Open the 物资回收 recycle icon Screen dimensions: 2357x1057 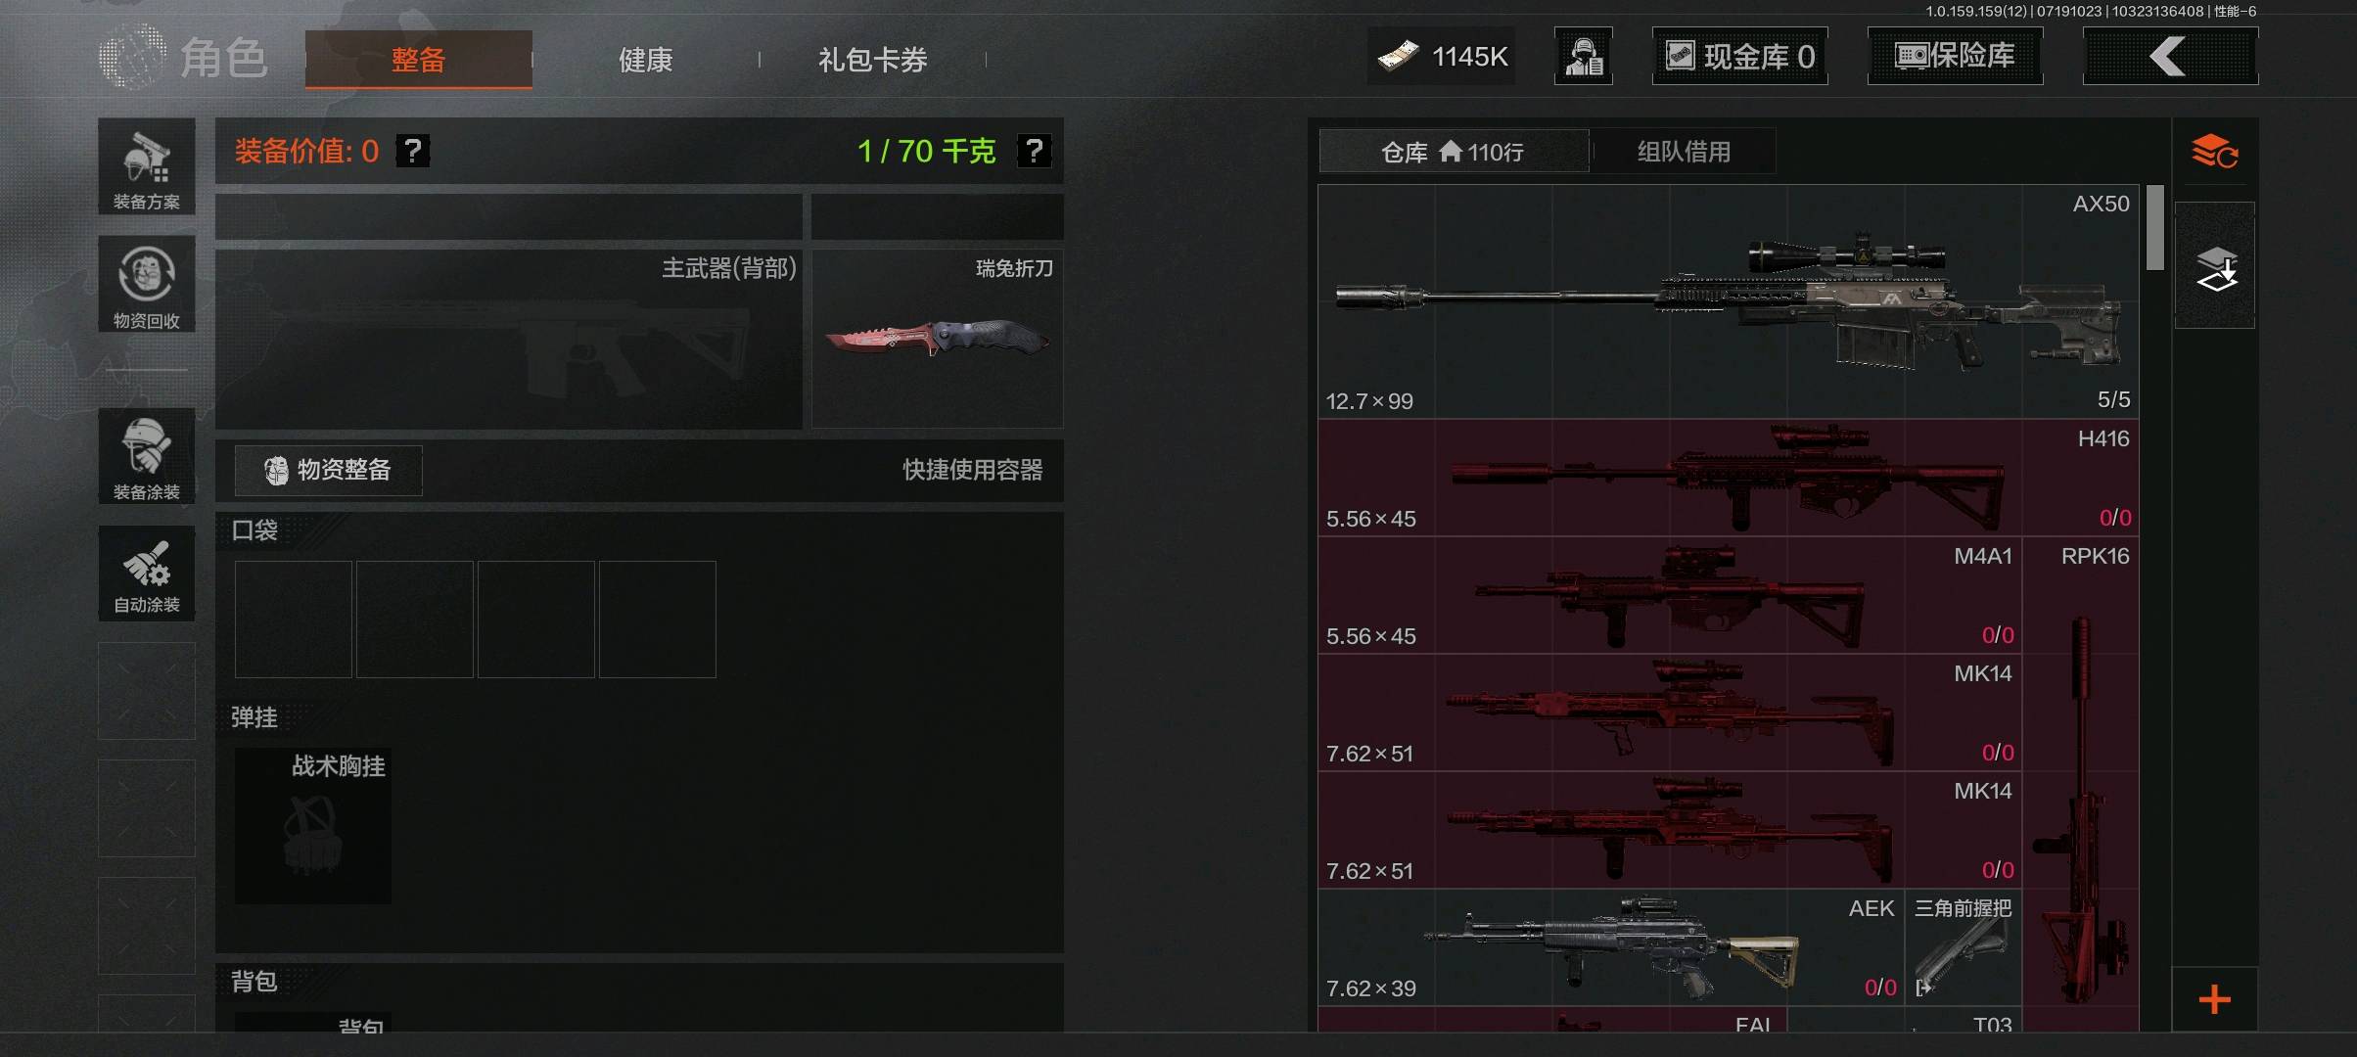click(147, 285)
